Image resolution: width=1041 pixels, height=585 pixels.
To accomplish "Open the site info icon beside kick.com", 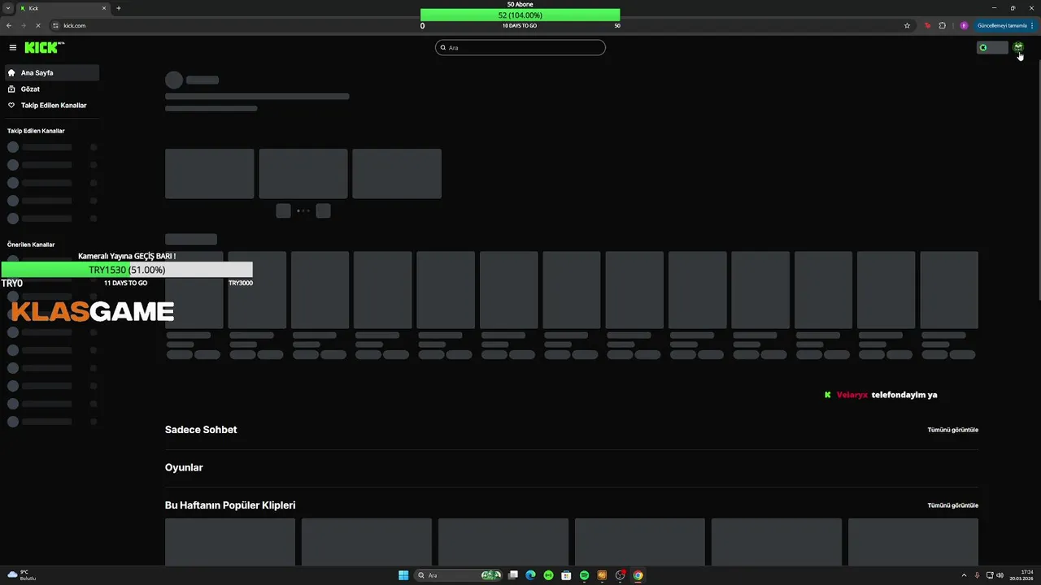I will click(x=56, y=25).
